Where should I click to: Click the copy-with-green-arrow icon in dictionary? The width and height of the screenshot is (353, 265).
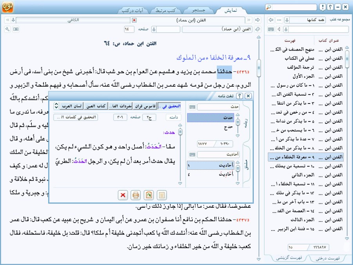(148, 195)
